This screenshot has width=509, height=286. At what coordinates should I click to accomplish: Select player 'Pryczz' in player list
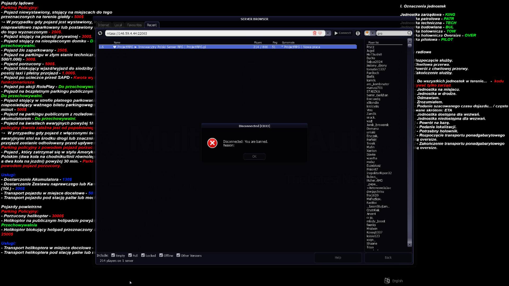[x=371, y=47]
